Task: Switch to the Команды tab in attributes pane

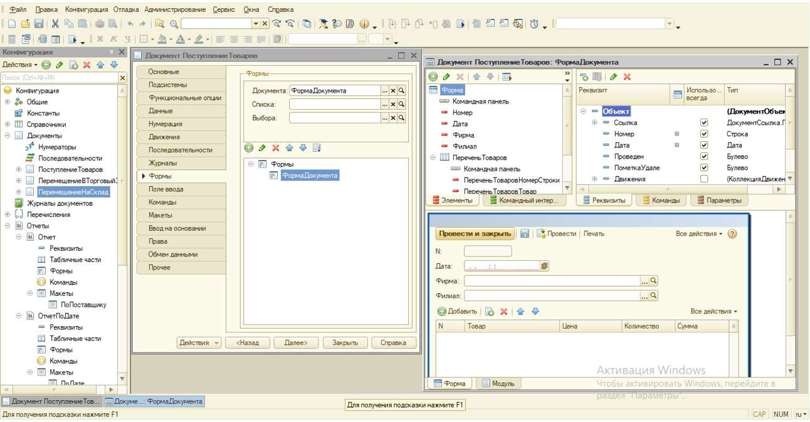Action: click(x=661, y=201)
